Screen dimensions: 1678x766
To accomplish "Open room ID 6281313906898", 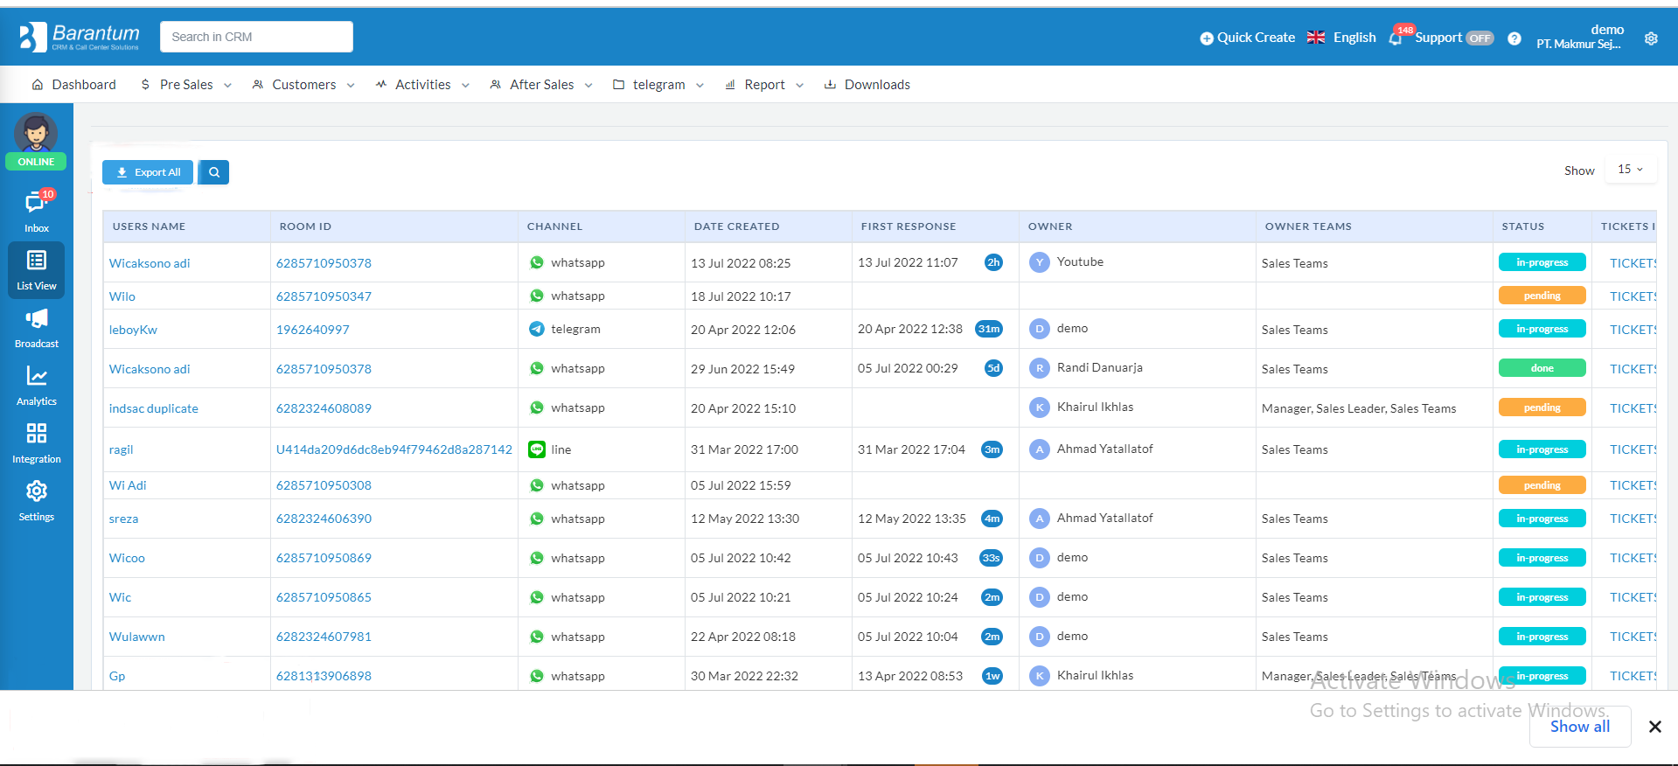I will pos(324,676).
